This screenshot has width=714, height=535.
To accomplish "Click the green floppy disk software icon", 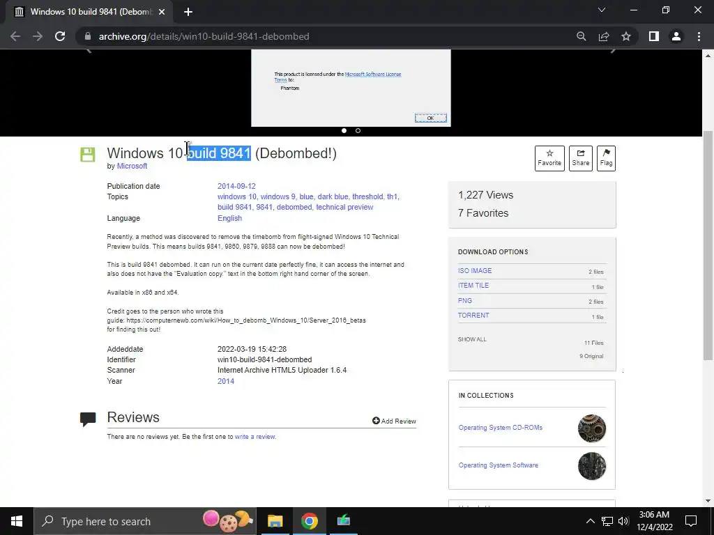I will (x=88, y=155).
